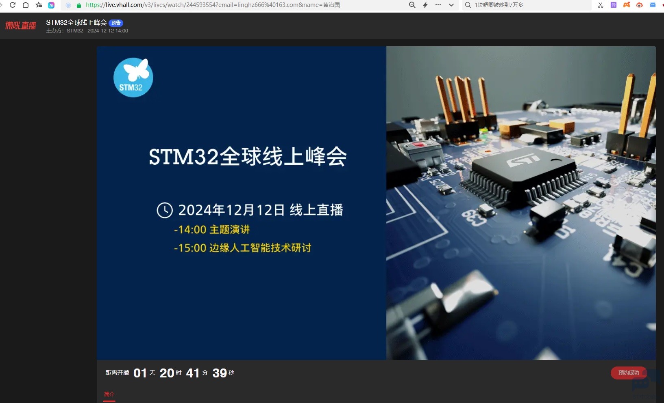Click the STM32 butterfly logo in banner
This screenshot has height=403, width=664.
coord(133,78)
